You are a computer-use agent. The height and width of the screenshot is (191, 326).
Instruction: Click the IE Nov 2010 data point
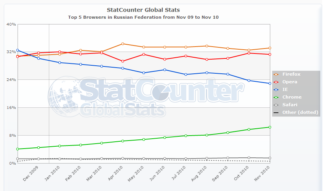click(x=270, y=83)
